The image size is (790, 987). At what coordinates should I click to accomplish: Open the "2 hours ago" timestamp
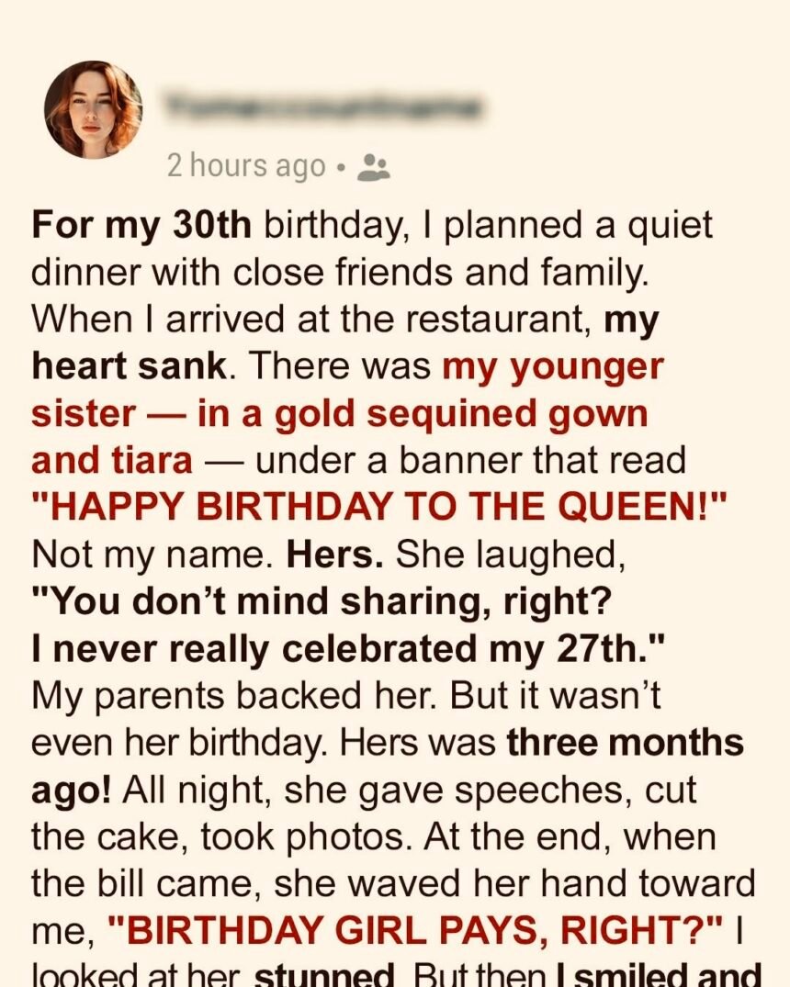(245, 165)
